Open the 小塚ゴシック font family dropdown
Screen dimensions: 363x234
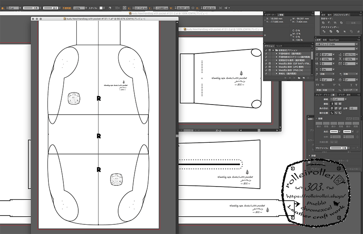click(x=356, y=44)
